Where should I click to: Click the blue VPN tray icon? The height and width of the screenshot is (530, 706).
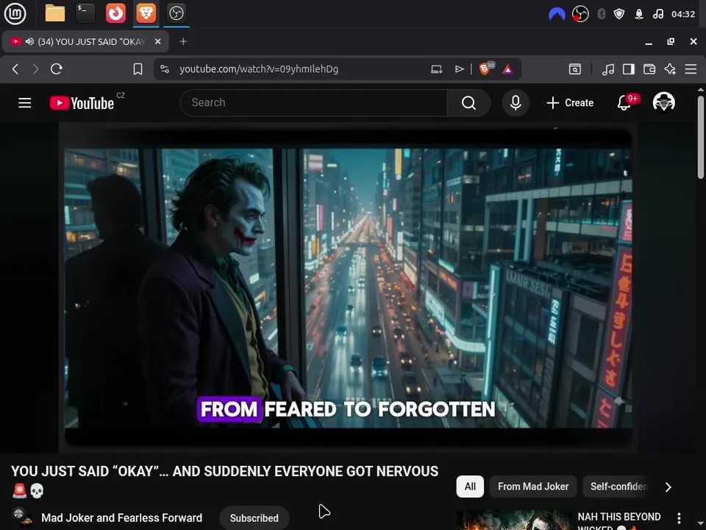[x=557, y=15]
